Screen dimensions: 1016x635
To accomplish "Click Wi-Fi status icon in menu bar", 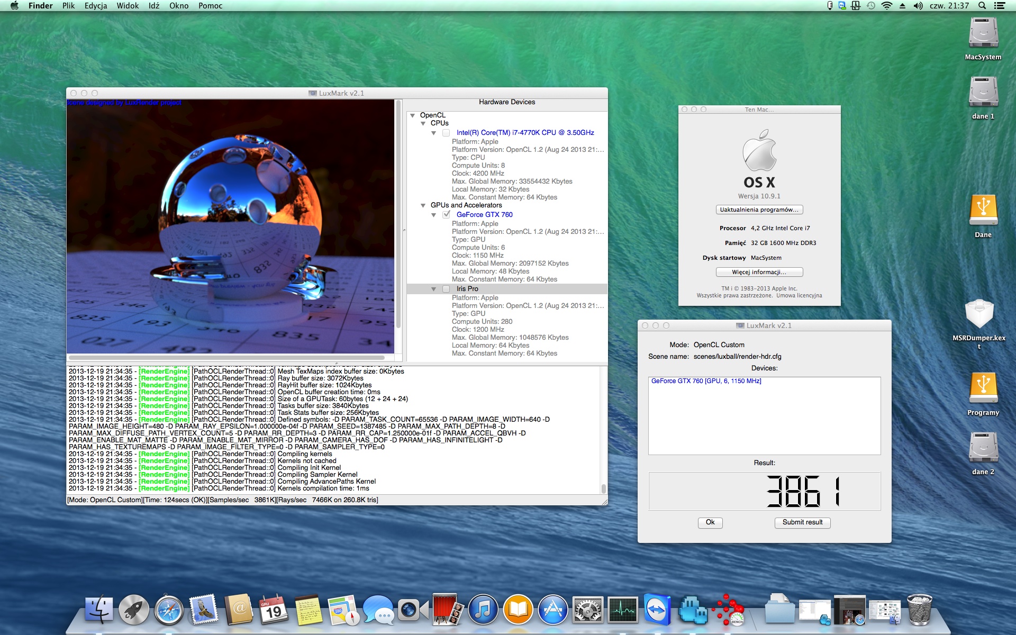I will click(x=887, y=6).
